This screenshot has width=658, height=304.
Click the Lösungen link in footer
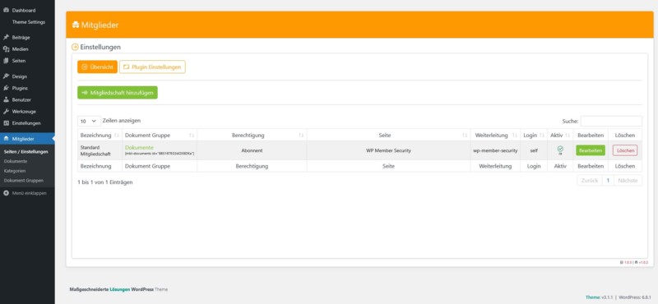(x=119, y=290)
